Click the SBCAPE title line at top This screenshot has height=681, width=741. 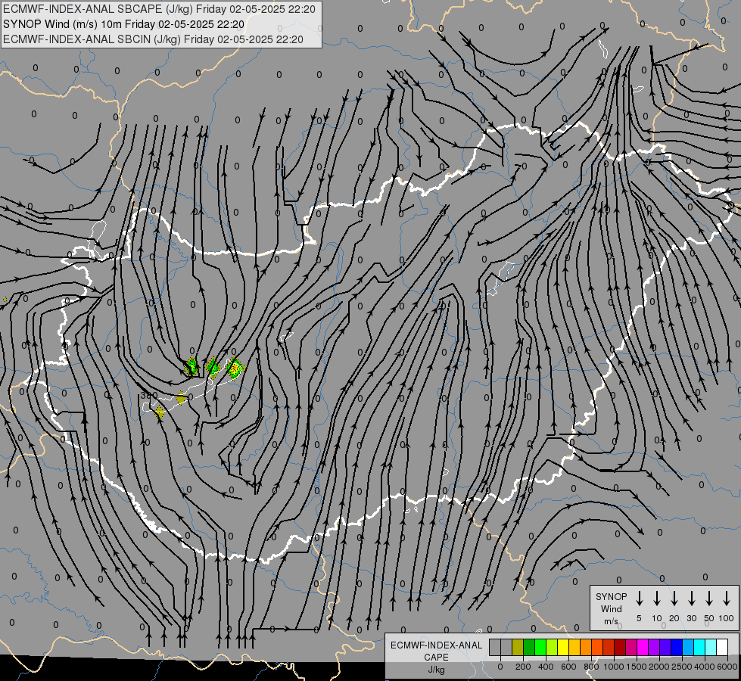[159, 9]
